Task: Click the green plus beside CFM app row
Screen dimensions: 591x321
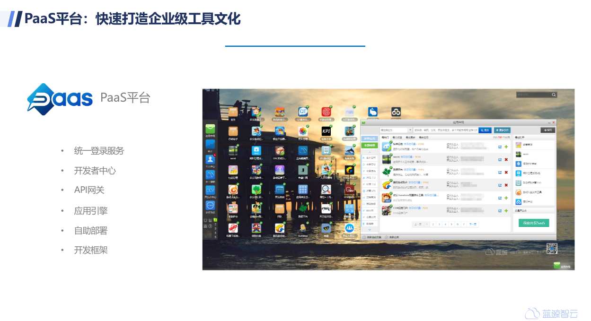Action: 506,210
